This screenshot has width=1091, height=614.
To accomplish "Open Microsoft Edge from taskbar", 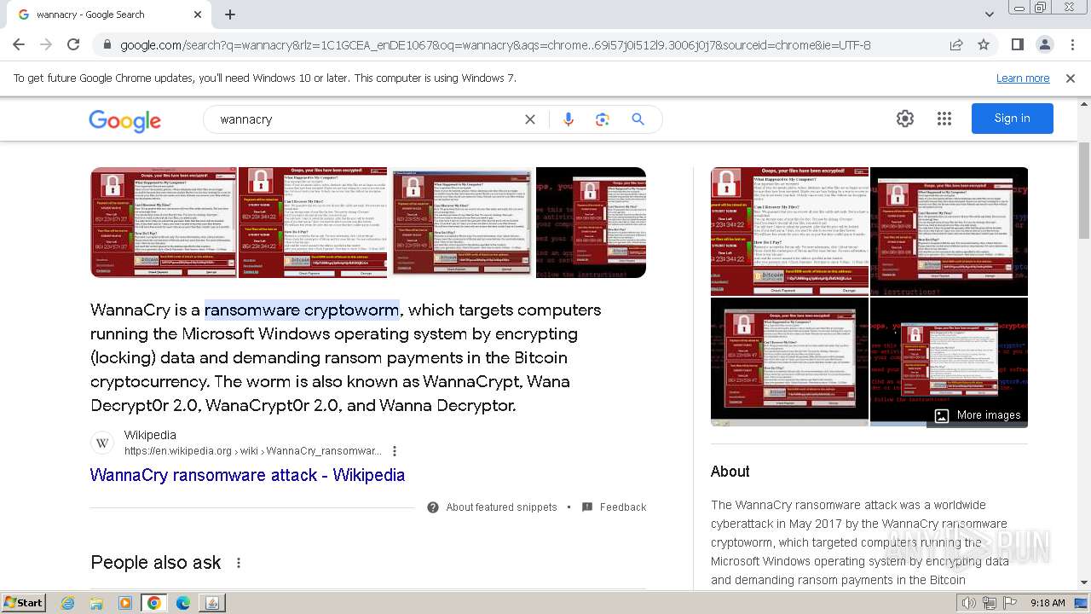I will pos(183,603).
